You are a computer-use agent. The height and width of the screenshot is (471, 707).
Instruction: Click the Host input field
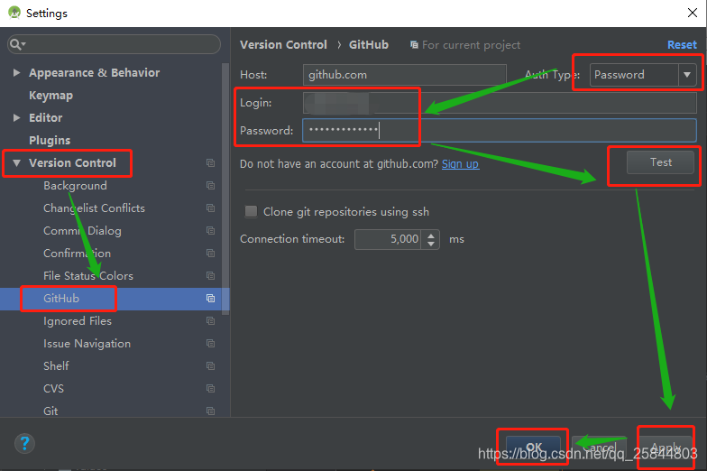click(x=404, y=75)
